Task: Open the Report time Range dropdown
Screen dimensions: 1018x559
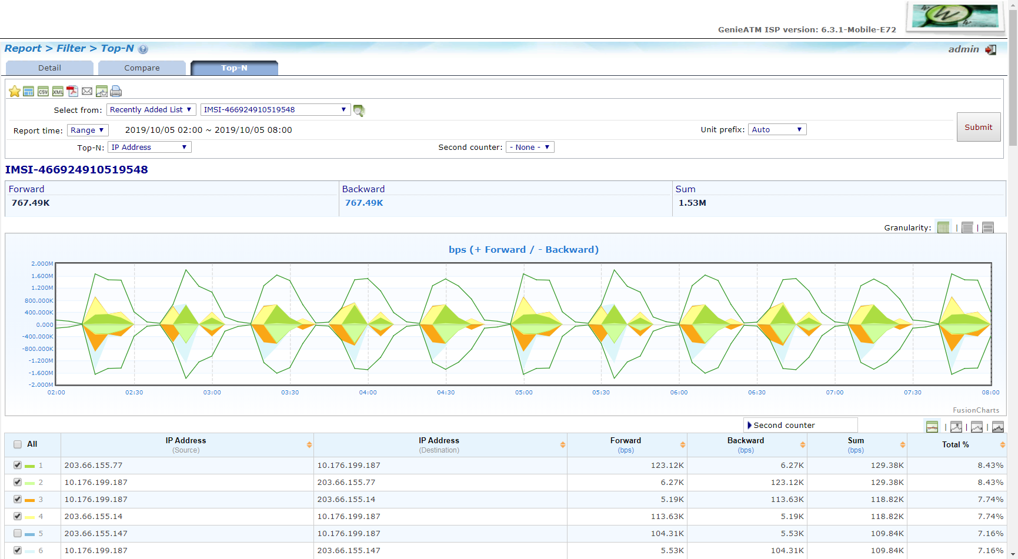Action: [88, 130]
